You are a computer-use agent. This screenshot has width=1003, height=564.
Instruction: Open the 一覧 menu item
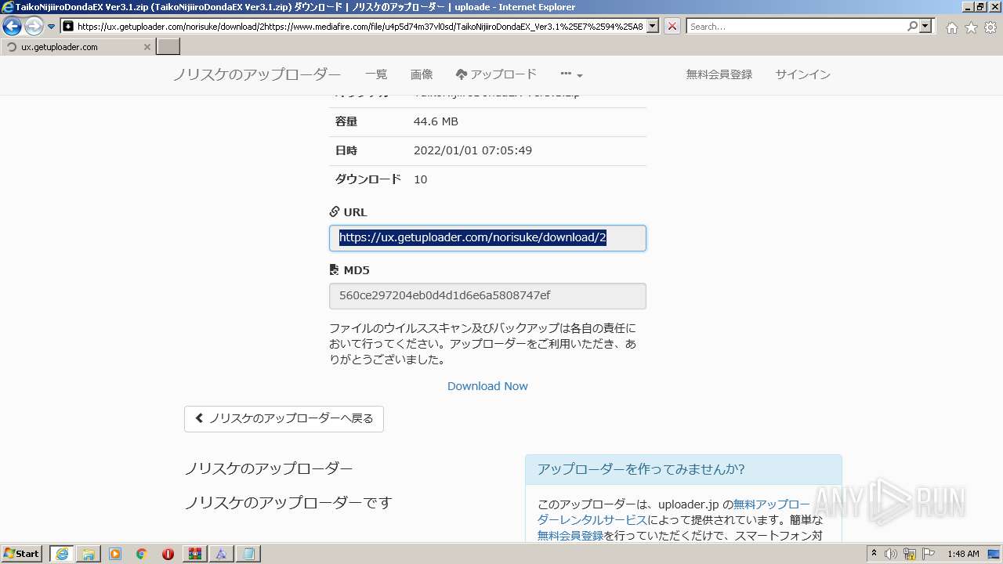(x=376, y=74)
